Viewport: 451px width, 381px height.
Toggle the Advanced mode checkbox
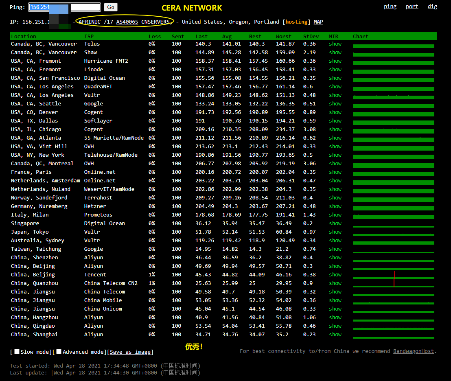(x=59, y=352)
